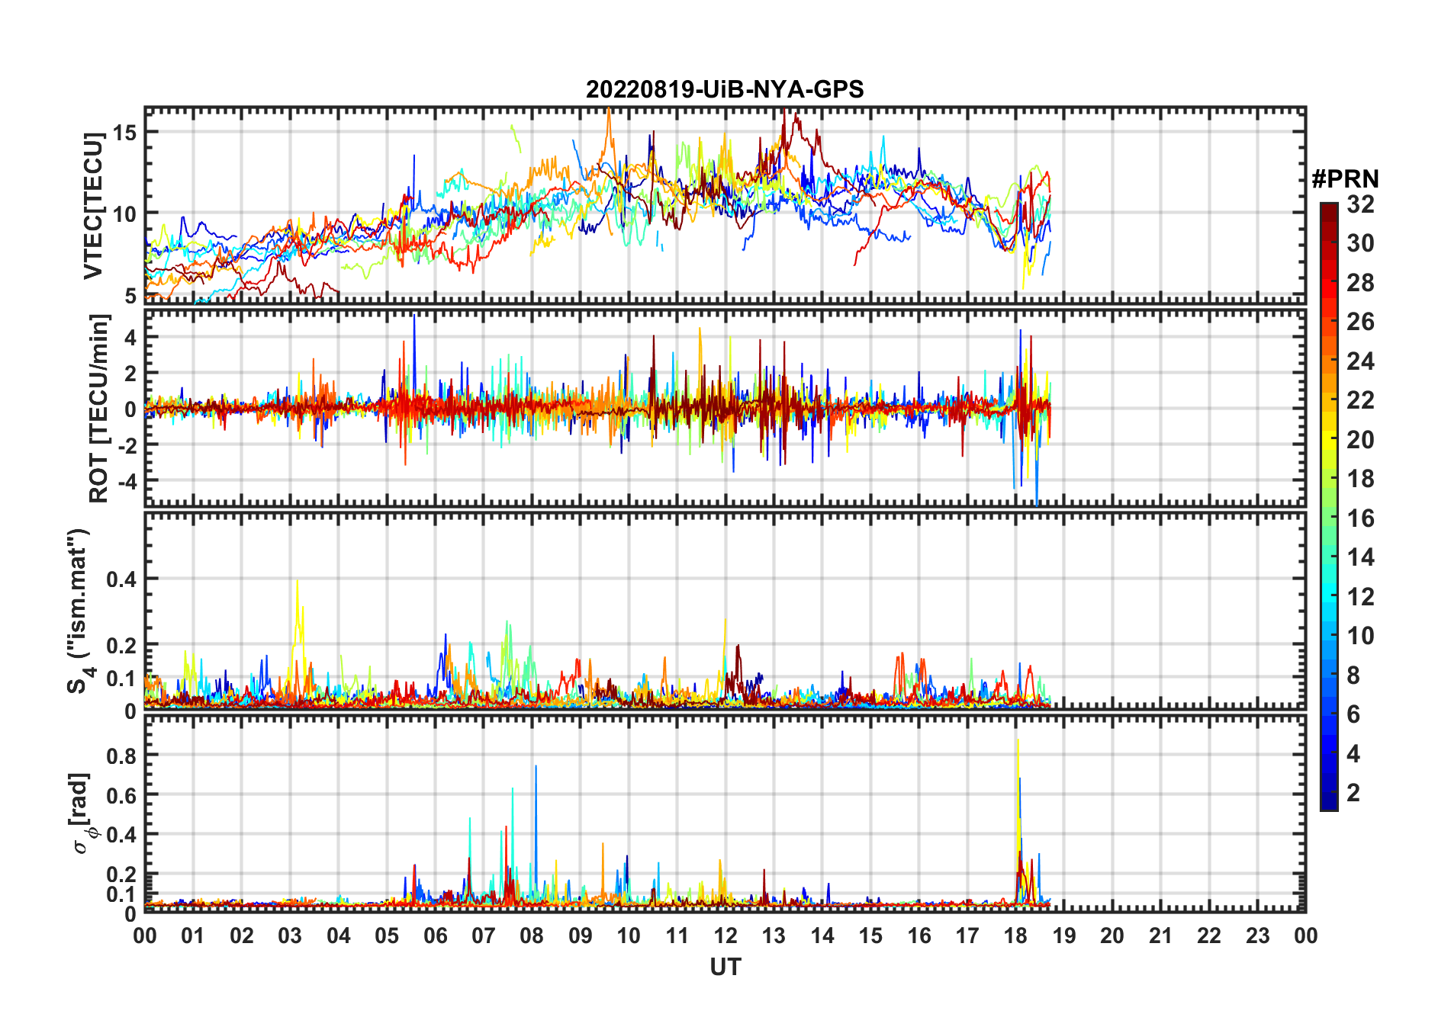The image size is (1451, 1014).
Task: Click colorbar tick label 24
Action: coord(1360,361)
